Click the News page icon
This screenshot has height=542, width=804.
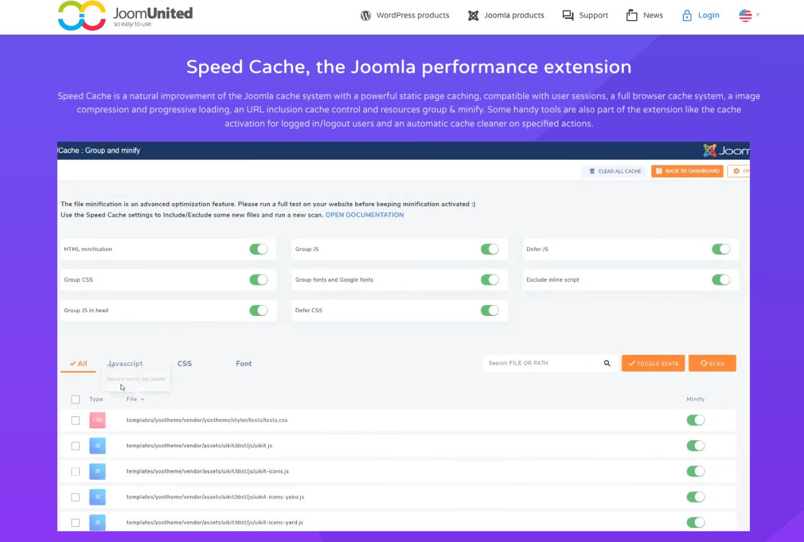click(x=632, y=16)
